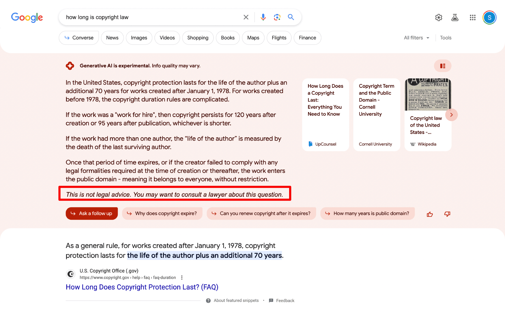
Task: Open the Cornell University source card
Action: coord(377,115)
